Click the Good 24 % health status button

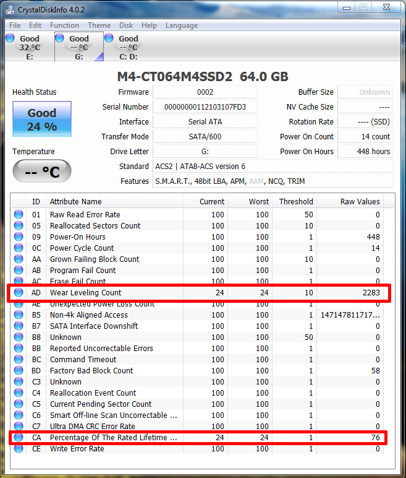point(42,119)
